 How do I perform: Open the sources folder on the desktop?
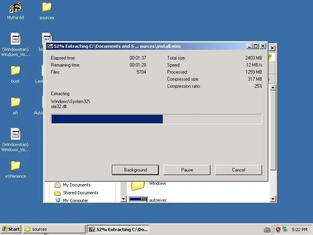click(47, 11)
